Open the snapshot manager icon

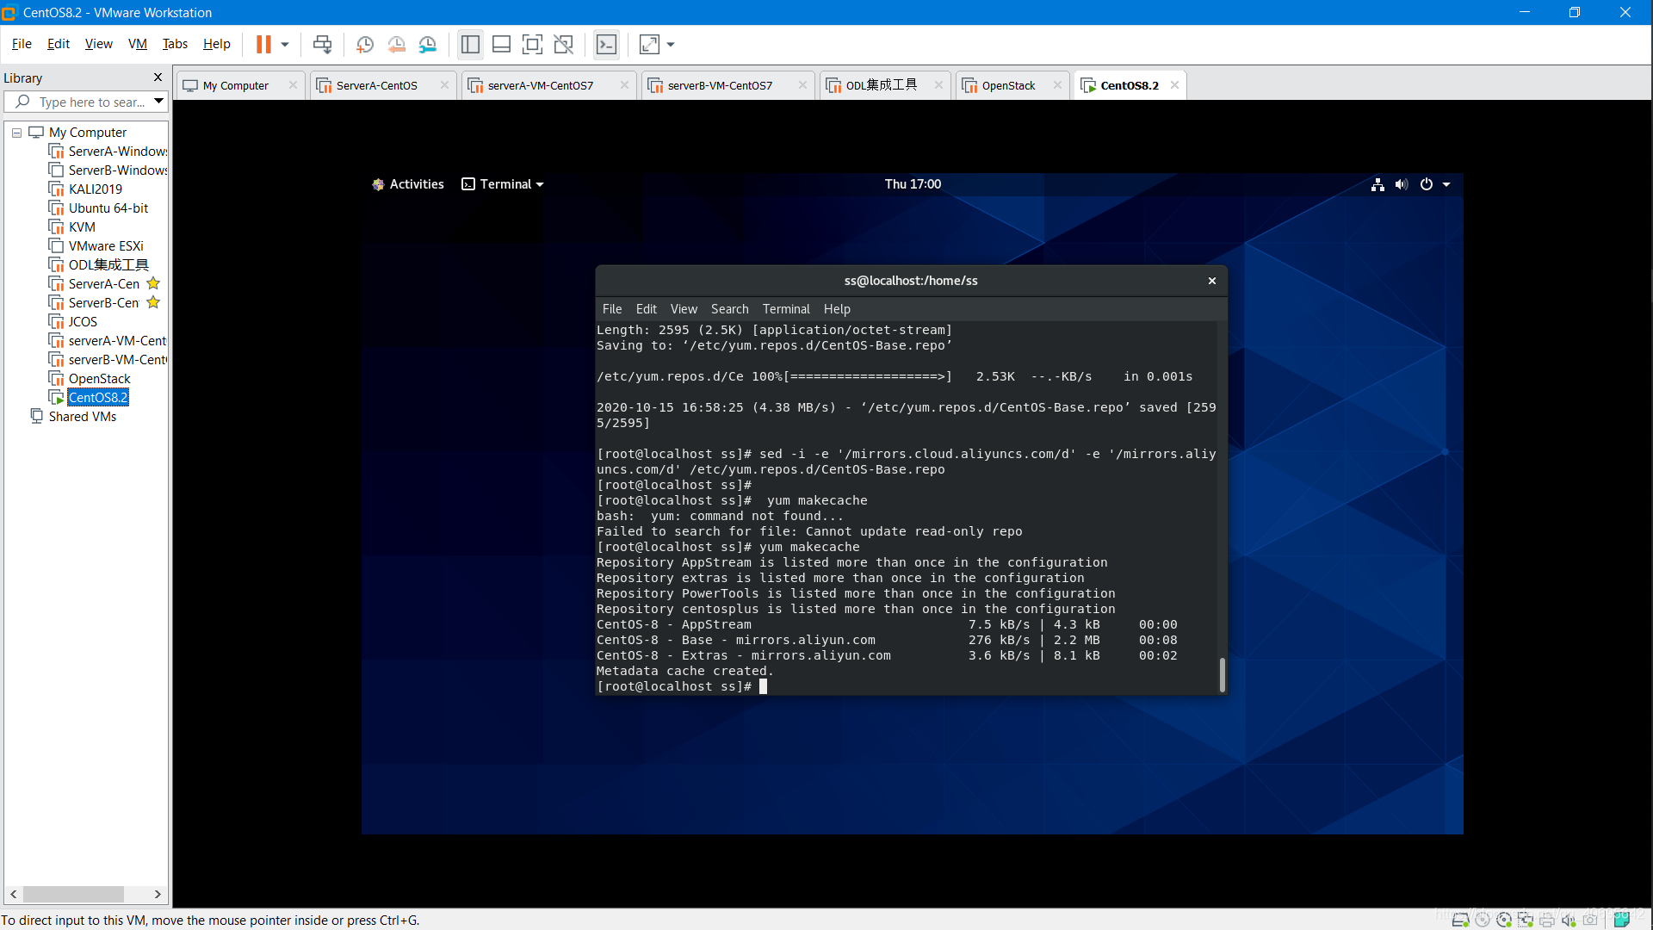click(428, 45)
